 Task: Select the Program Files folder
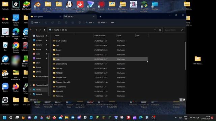click(x=100, y=78)
